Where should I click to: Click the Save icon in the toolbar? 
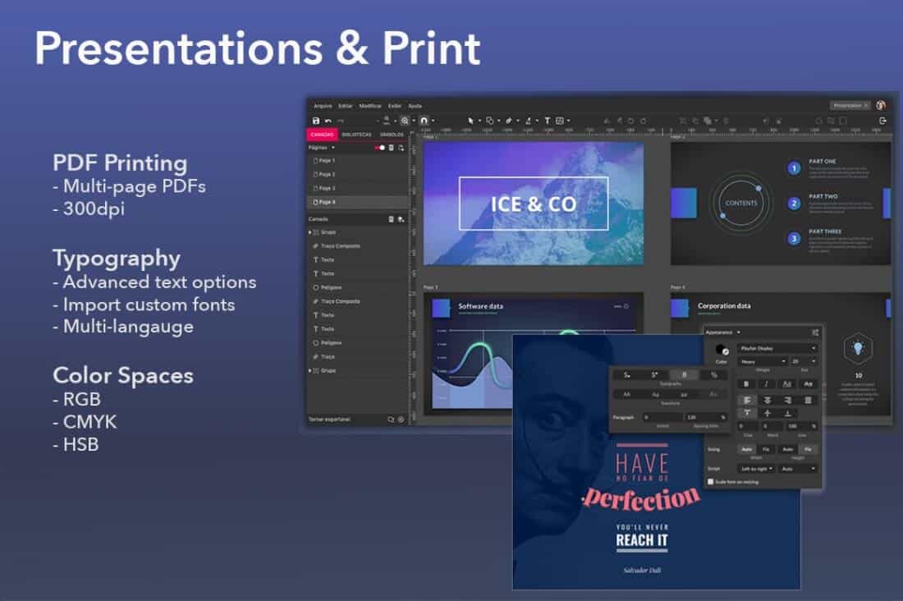[316, 121]
